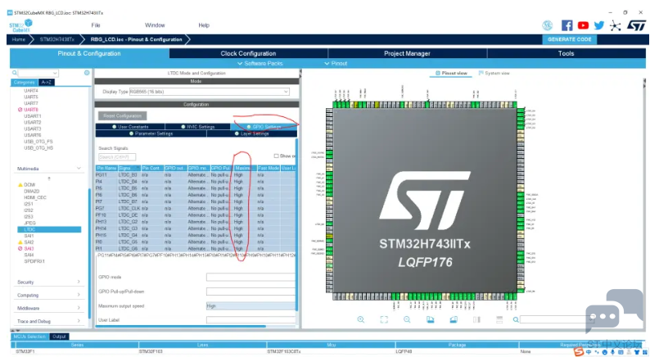Zoom out of the chip pinout
This screenshot has width=650, height=357.
(407, 319)
